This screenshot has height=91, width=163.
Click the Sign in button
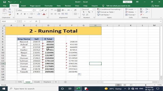[127, 2]
